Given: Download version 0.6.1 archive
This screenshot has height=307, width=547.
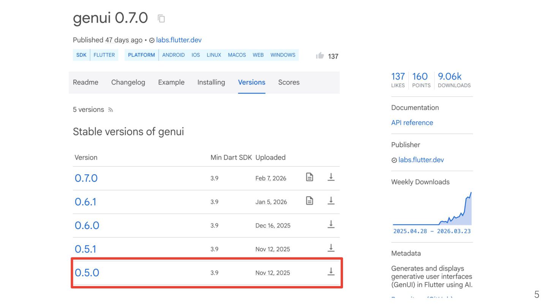Looking at the screenshot, I should (x=331, y=201).
